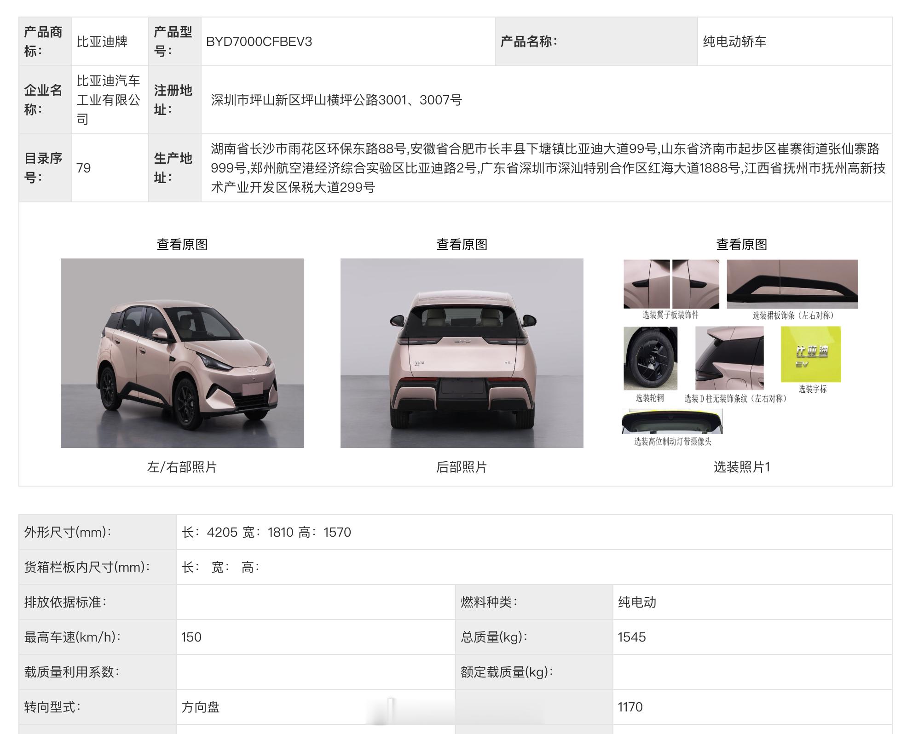901x734 pixels.
Task: Click the registered address text in Shenzhen
Action: tap(336, 100)
